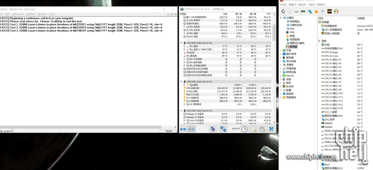
Task: Click HWiNFO log file icon with plus
Action: click(254, 129)
